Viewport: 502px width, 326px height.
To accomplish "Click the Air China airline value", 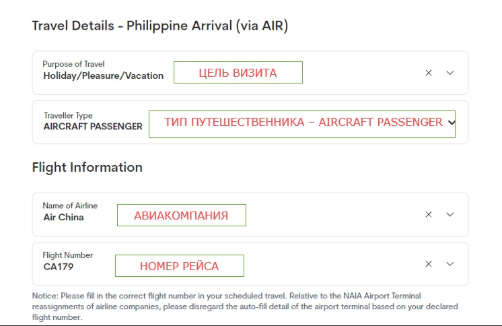I will 63,218.
